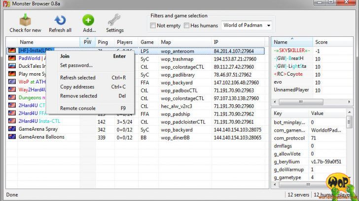Open the World of Padman game dropdown

pos(247,26)
